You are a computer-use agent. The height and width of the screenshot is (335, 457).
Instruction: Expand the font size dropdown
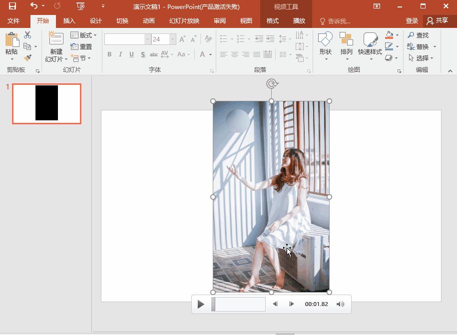[172, 39]
